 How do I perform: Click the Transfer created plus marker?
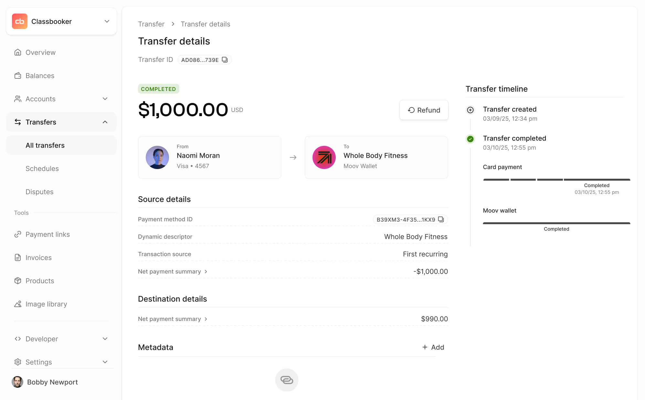(471, 110)
